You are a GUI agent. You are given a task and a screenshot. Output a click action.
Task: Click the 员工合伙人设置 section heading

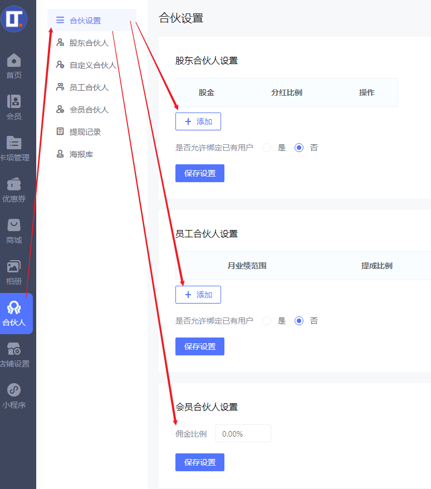(x=207, y=233)
